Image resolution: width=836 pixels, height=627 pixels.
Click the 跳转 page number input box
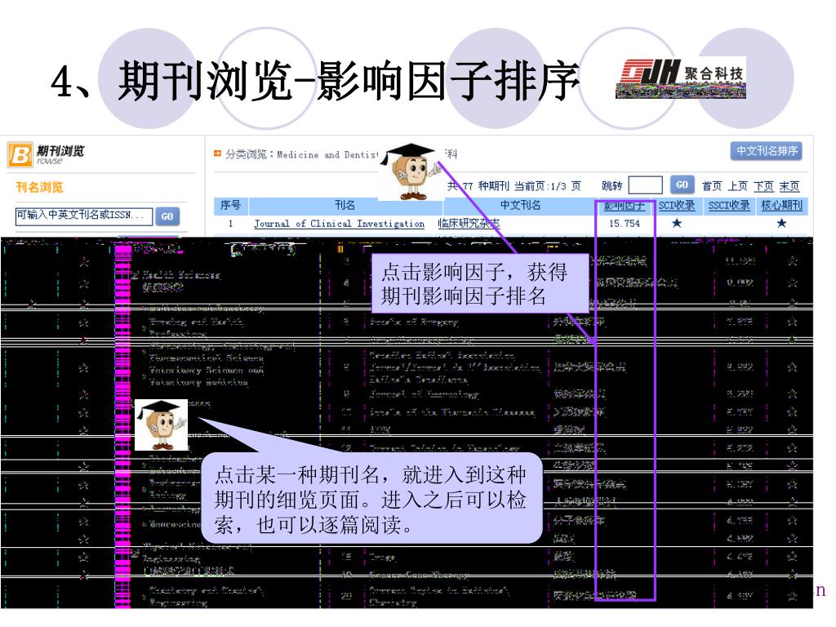(645, 185)
